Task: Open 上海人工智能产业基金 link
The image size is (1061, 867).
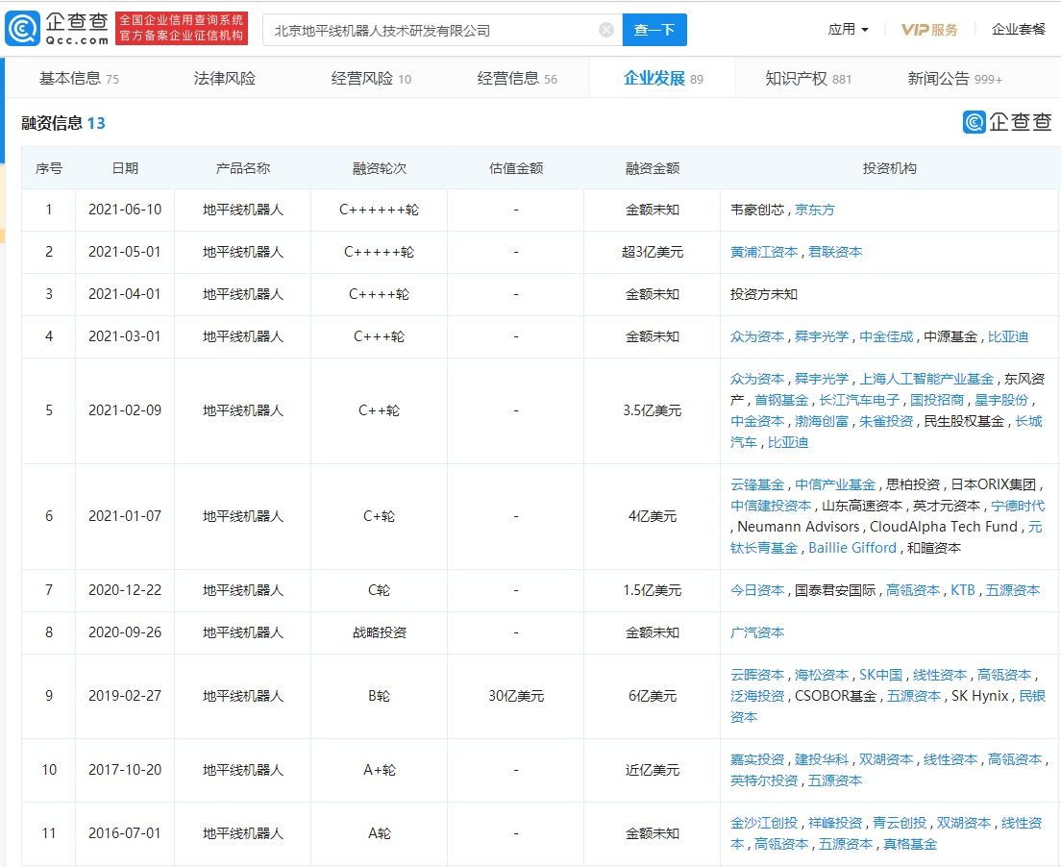Action: 926,379
